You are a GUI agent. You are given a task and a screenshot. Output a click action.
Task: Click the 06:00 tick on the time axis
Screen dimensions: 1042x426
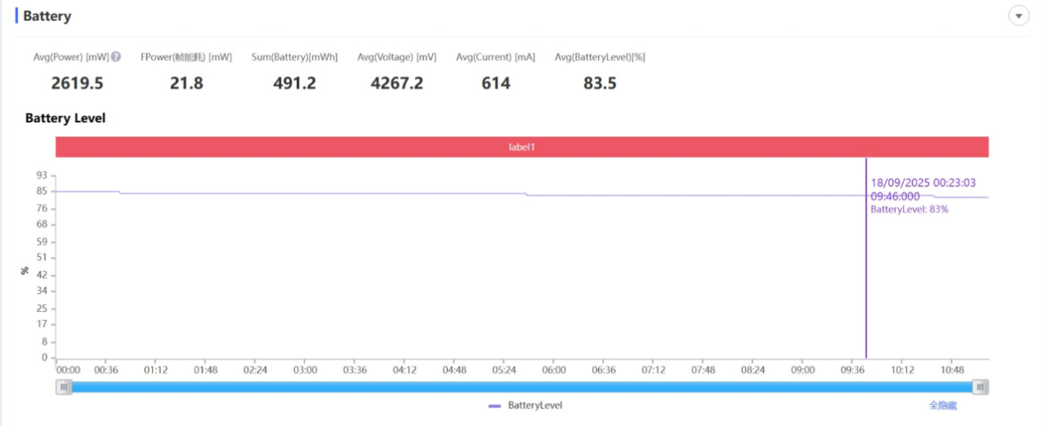click(554, 370)
